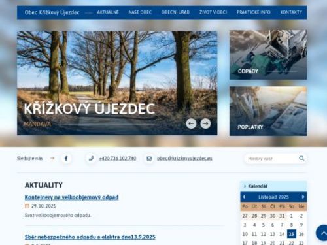Select day 10 in calendar

245,234
